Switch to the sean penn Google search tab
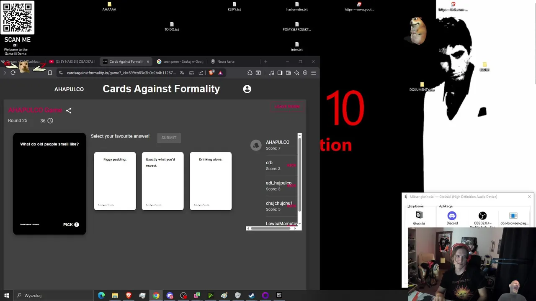 [x=180, y=61]
